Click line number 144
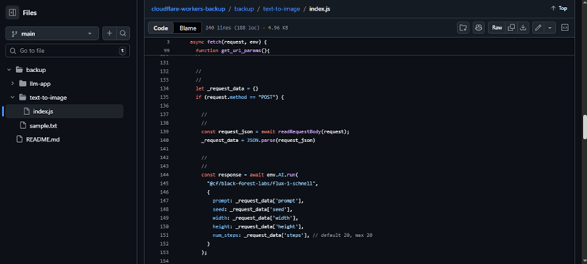This screenshot has width=587, height=264. (x=164, y=175)
